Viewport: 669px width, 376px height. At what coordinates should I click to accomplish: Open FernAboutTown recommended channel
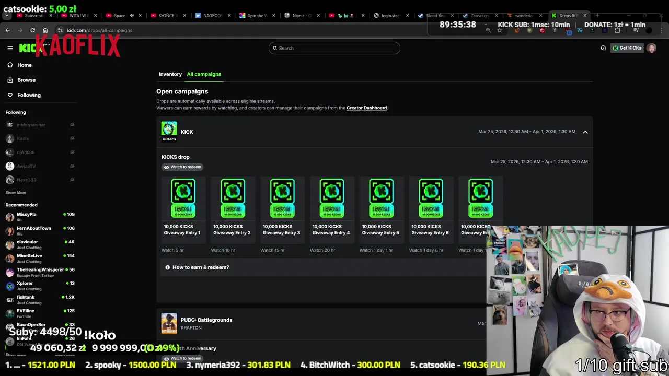click(x=40, y=231)
